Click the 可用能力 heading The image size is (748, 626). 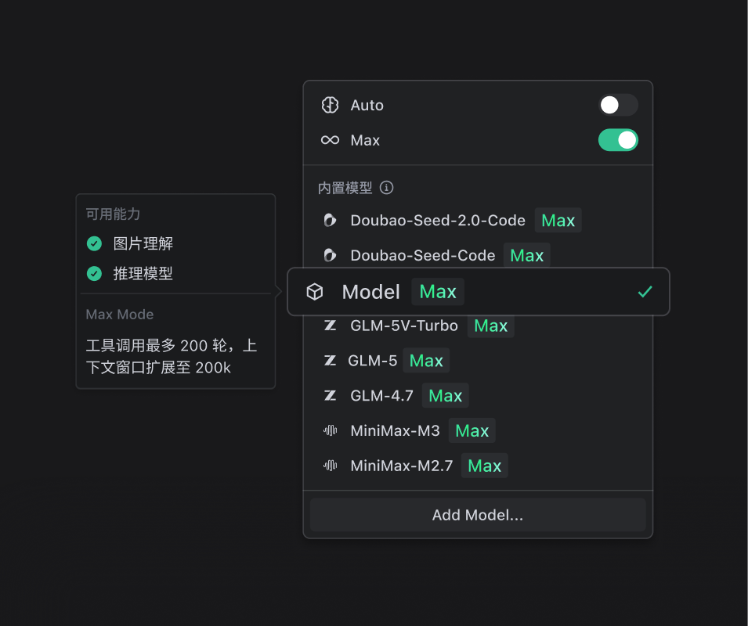113,214
